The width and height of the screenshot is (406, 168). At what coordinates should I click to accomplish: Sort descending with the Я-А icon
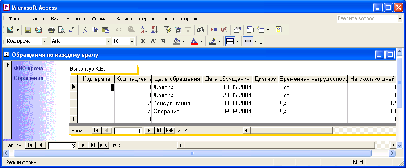click(155, 30)
